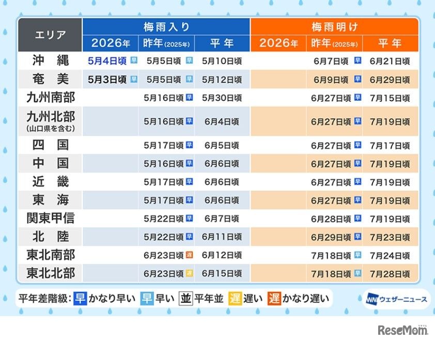Click the light-blue badge beside 東北南部 7月18日頃
Image resolution: width=435 pixels, height=342 pixels.
(x=358, y=255)
